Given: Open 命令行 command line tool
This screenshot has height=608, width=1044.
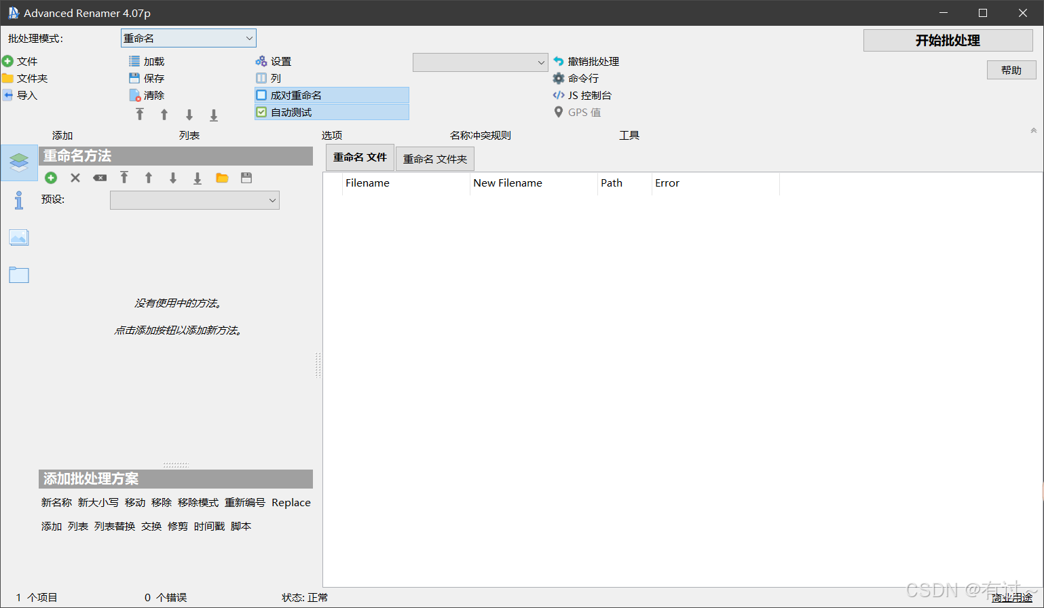Looking at the screenshot, I should click(x=576, y=78).
